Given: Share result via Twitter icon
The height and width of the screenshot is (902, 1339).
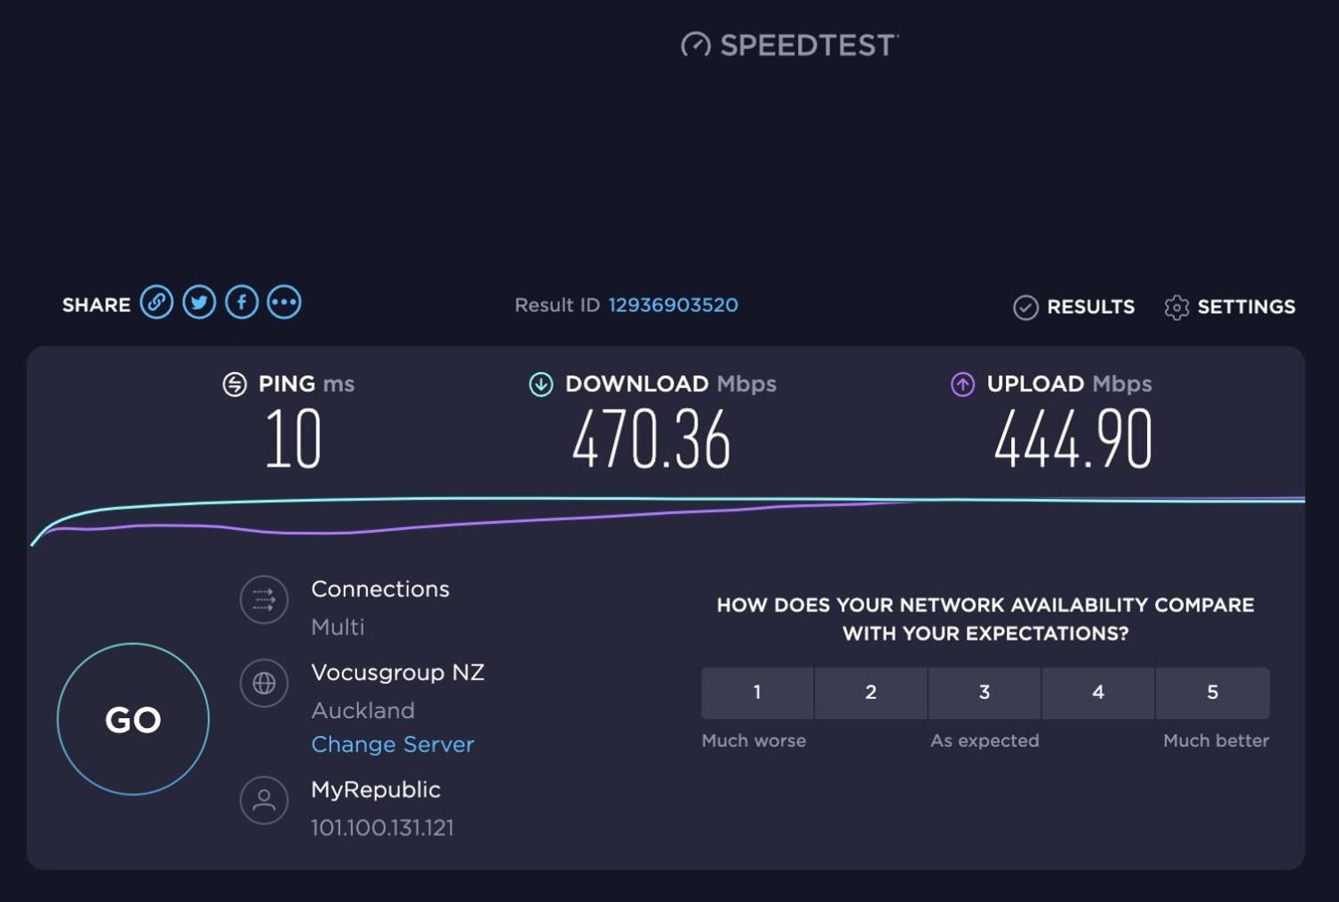Looking at the screenshot, I should pos(199,303).
